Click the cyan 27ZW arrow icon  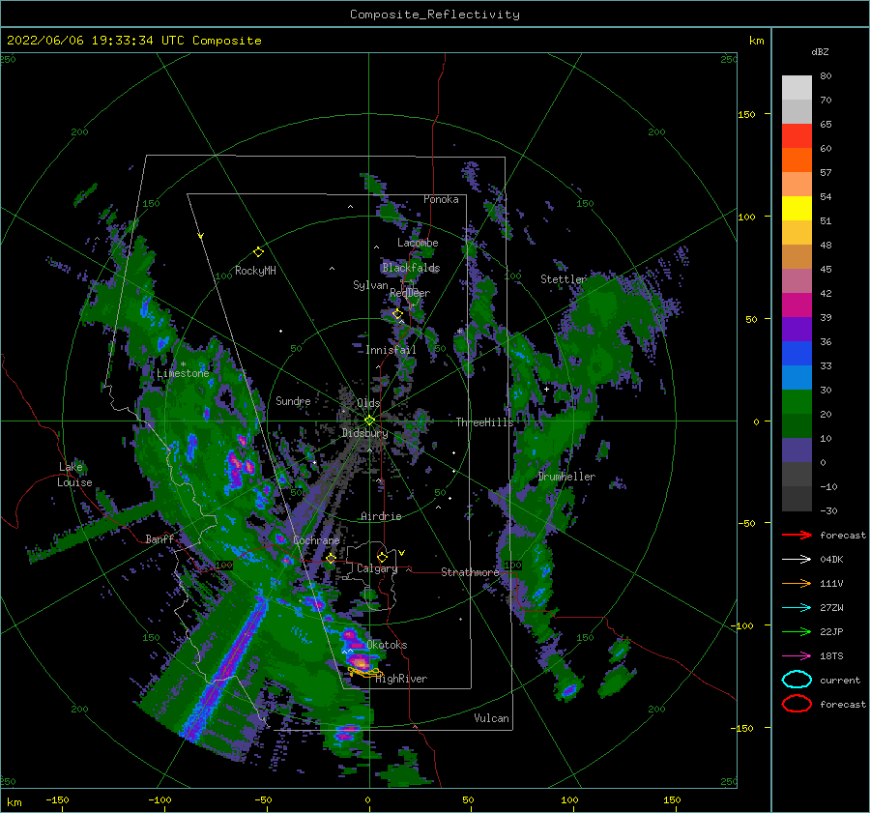click(x=797, y=608)
